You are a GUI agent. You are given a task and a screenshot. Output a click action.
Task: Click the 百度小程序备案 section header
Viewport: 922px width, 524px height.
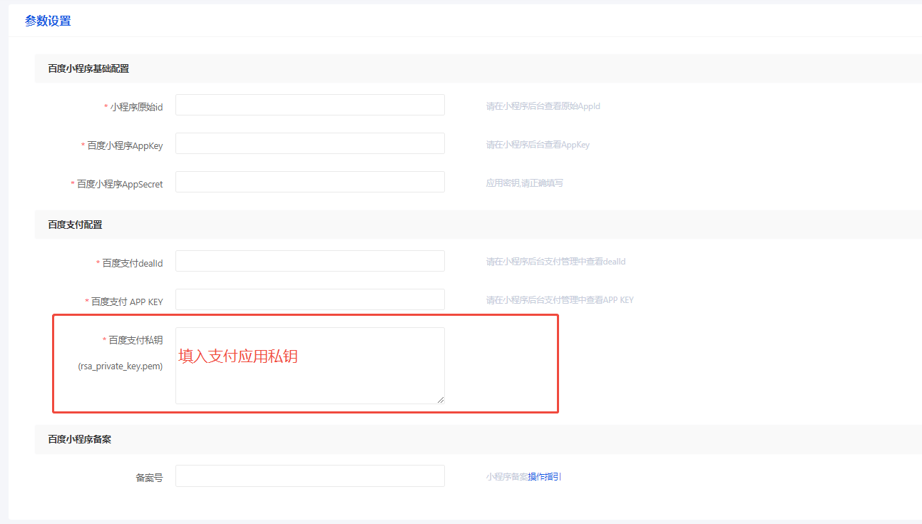[x=79, y=440]
